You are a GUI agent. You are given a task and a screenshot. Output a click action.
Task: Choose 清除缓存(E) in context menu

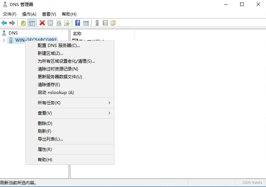pos(70,85)
